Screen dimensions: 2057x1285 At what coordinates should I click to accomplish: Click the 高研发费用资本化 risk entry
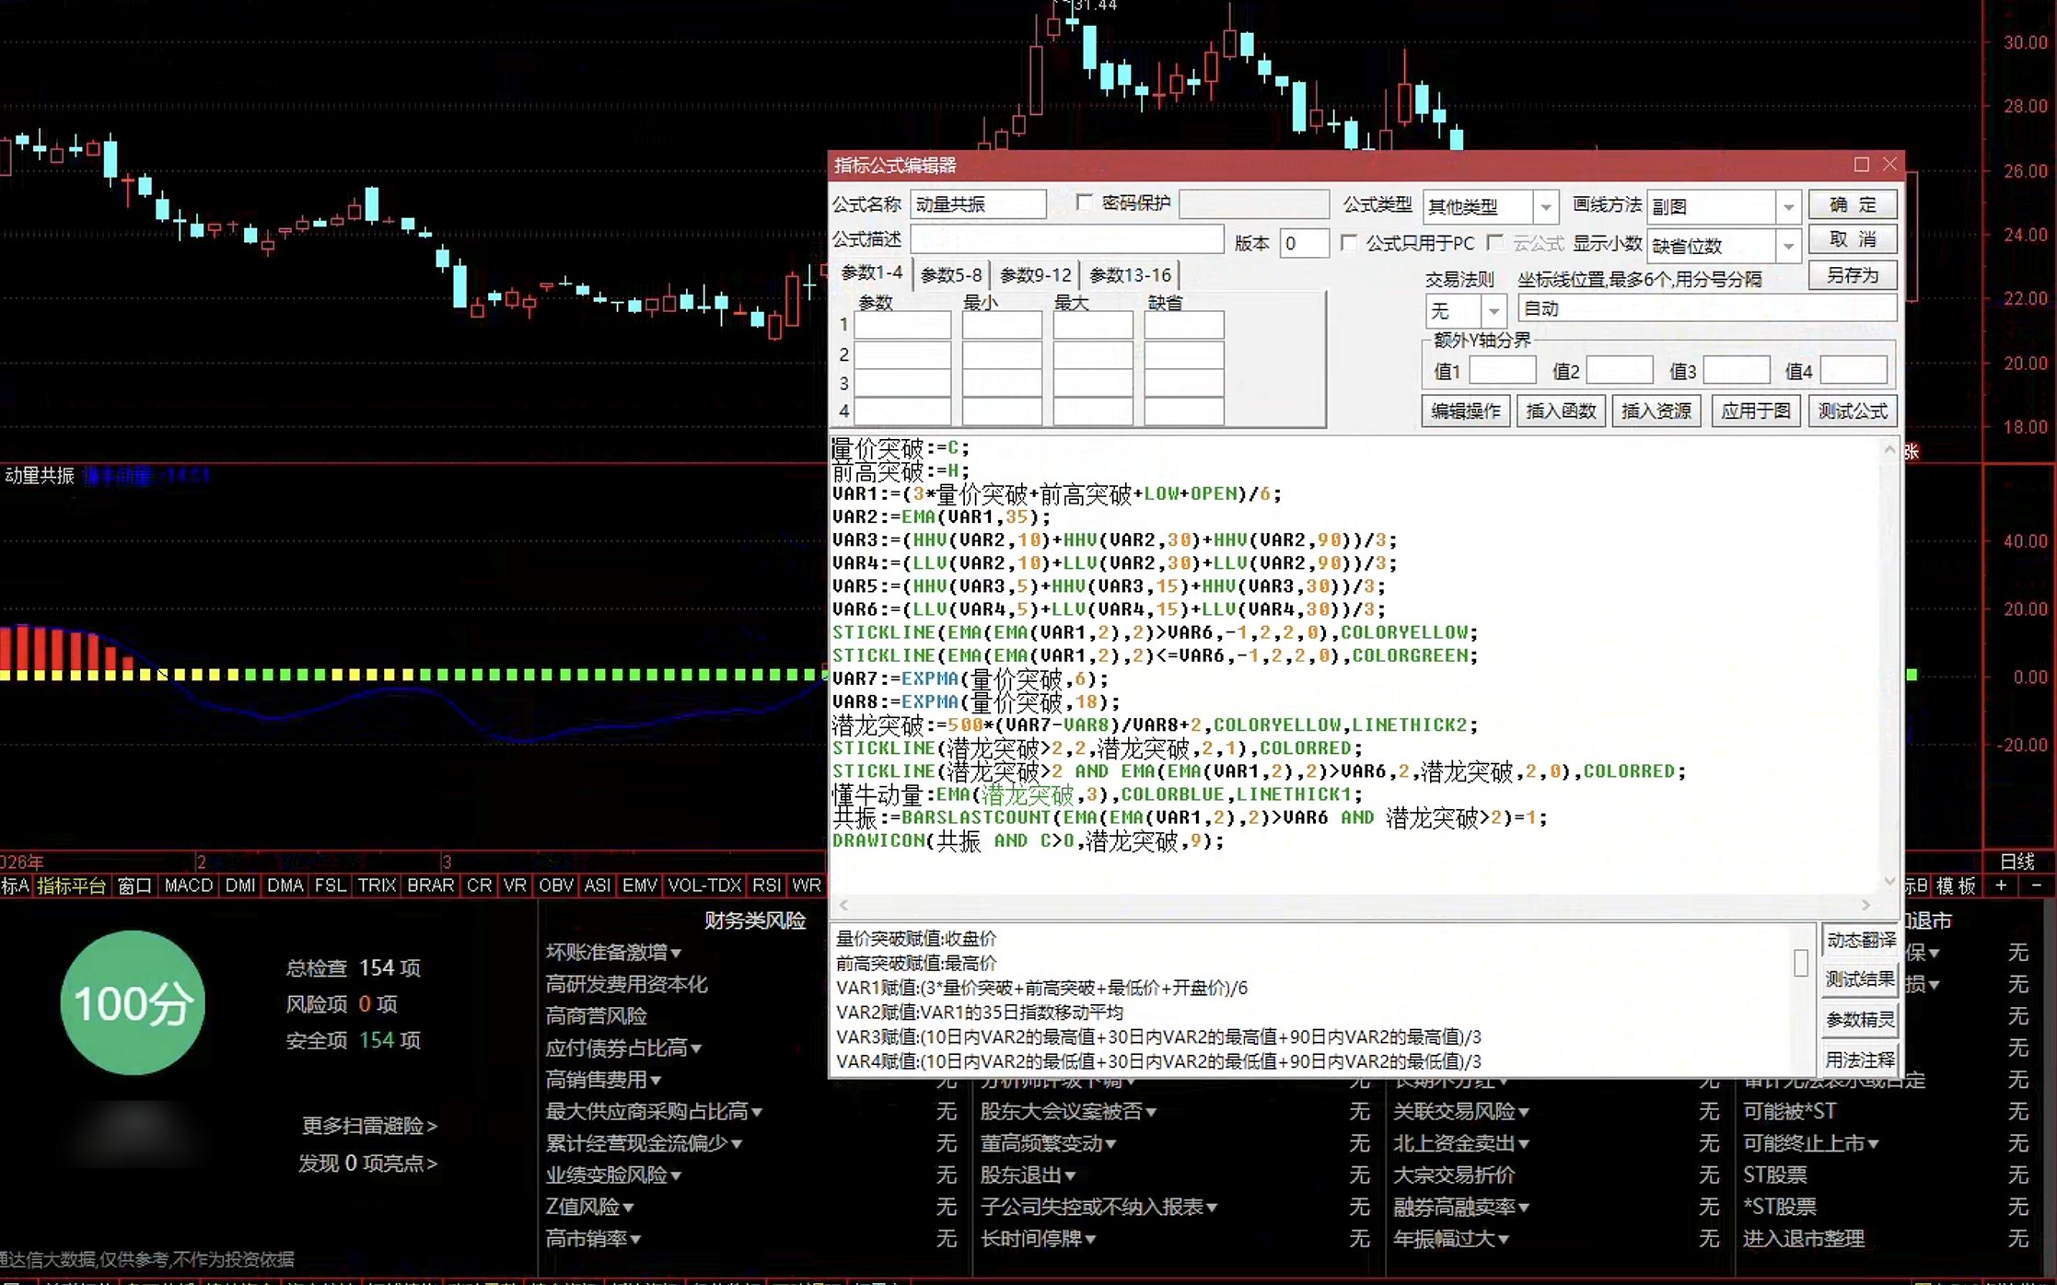coord(626,984)
